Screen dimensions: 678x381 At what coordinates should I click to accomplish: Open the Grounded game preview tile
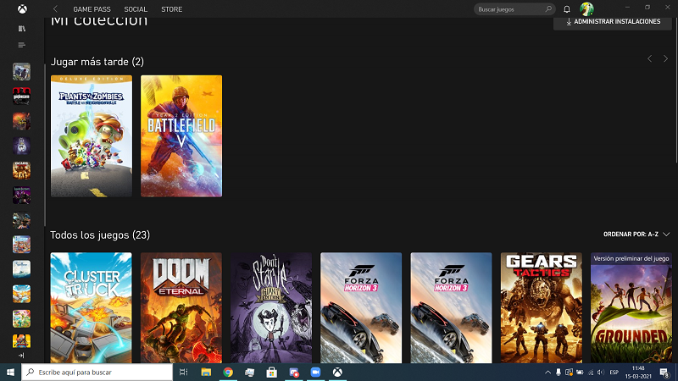pos(631,307)
